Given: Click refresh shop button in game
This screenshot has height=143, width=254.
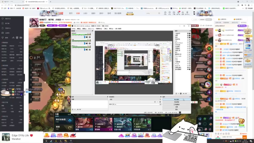Looking at the screenshot, I should click(64, 128).
